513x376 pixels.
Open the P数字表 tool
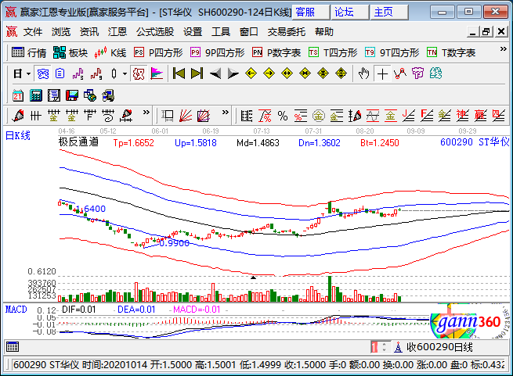click(x=276, y=52)
